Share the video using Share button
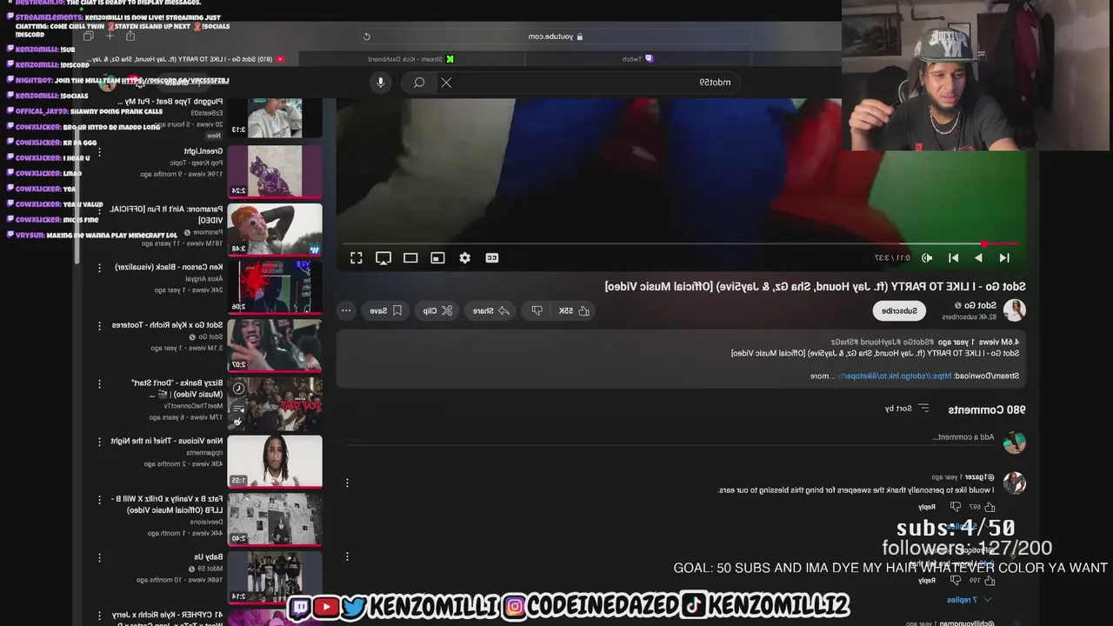The height and width of the screenshot is (626, 1113). pos(490,310)
